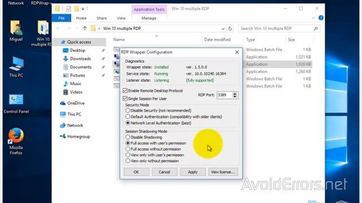This screenshot has height=203, width=362.
Task: Expand the Explorer ribbon chevron
Action: point(313,18)
